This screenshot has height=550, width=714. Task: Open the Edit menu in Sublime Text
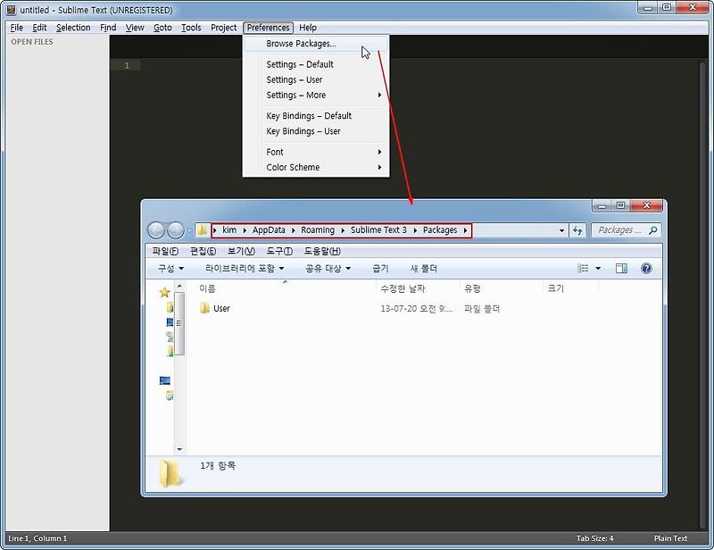pyautogui.click(x=39, y=28)
